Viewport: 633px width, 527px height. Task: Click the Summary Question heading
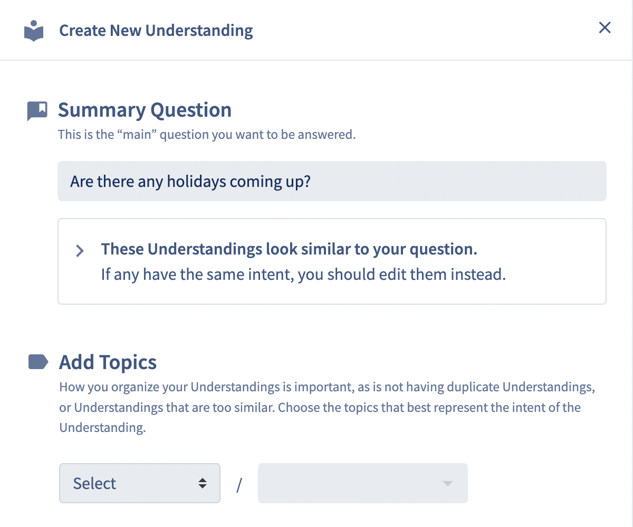pos(145,110)
